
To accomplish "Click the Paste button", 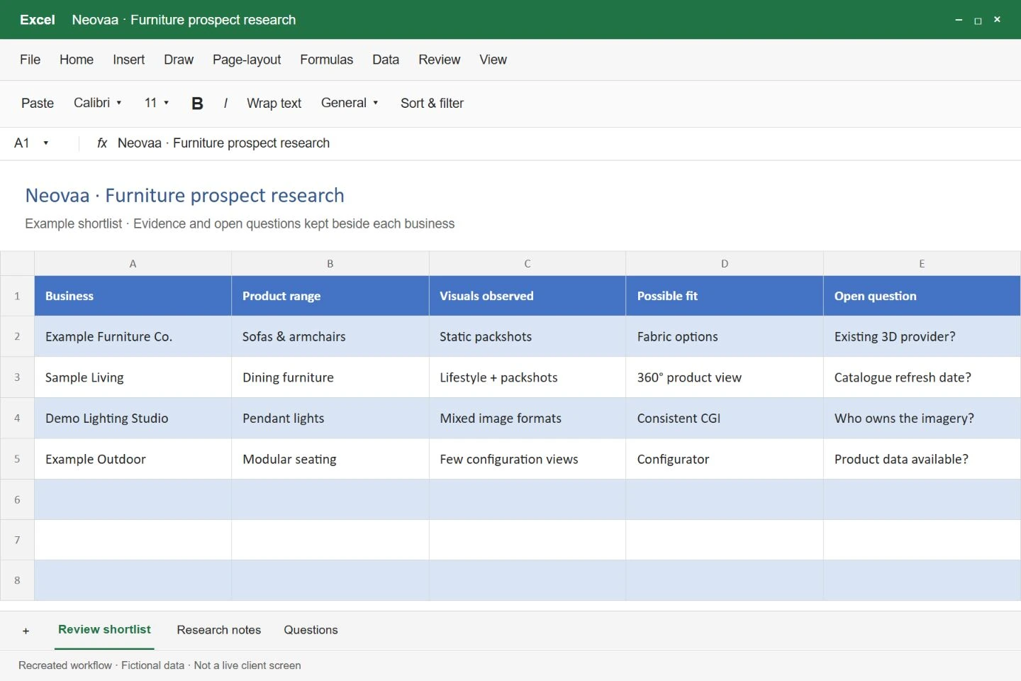I will (38, 104).
